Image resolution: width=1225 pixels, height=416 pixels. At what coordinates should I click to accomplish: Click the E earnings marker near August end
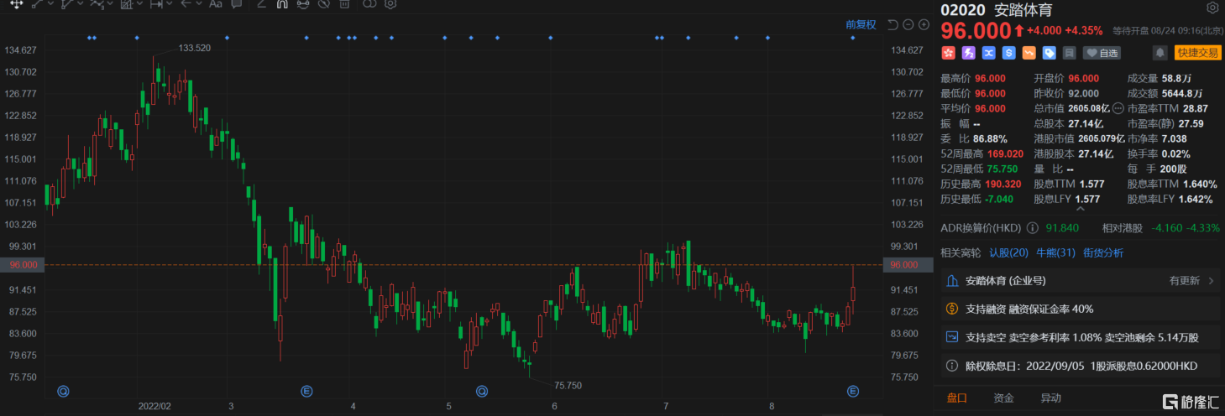[853, 391]
